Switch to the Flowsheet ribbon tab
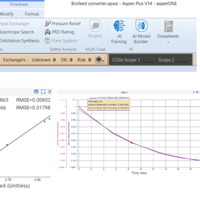 coord(19,4)
